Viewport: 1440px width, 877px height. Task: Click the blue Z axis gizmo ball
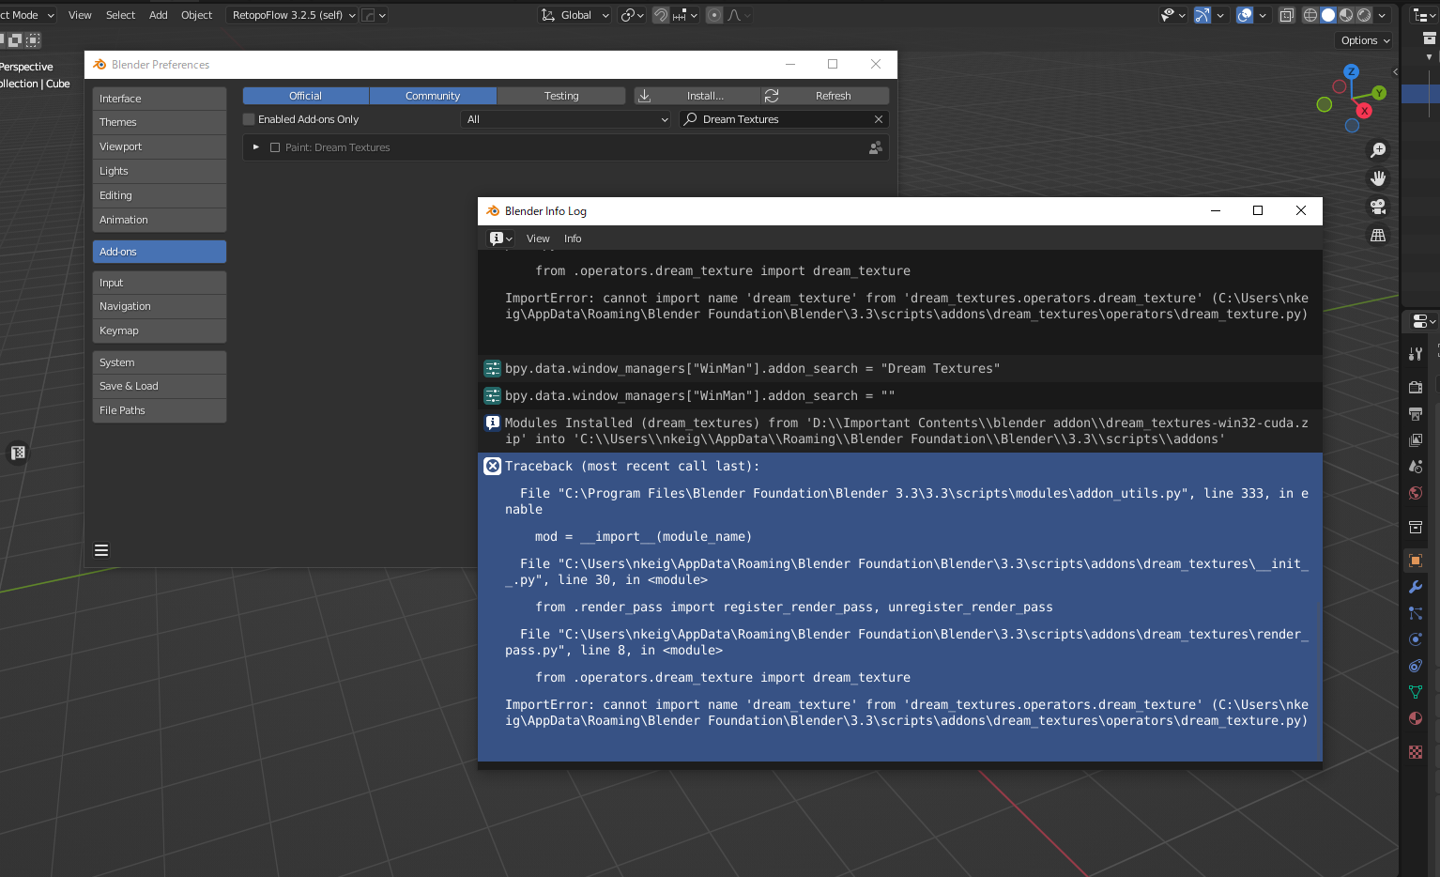point(1351,71)
